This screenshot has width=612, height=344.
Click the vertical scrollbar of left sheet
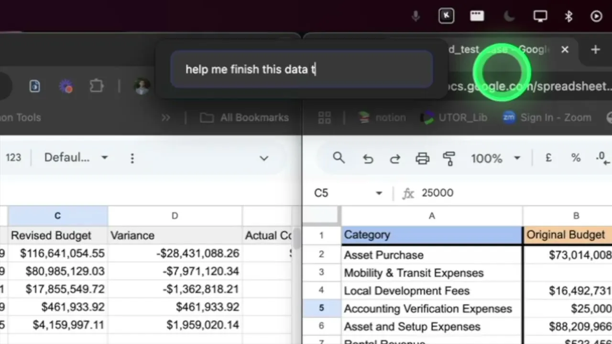[296, 237]
